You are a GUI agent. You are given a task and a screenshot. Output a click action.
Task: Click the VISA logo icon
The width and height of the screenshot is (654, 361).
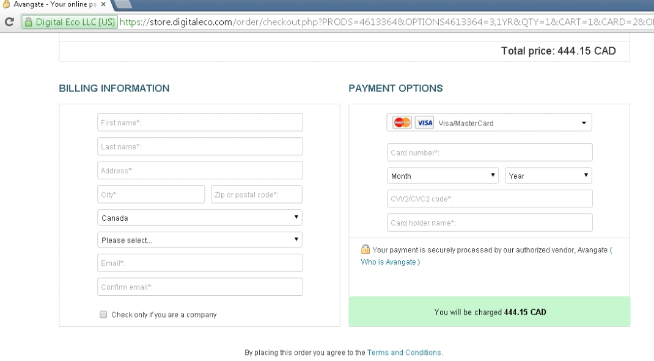click(424, 123)
